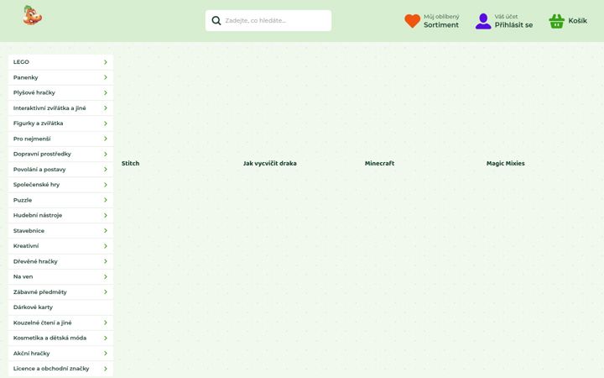This screenshot has width=604, height=378.
Task: Open the Minecraft promo link
Action: [x=379, y=163]
